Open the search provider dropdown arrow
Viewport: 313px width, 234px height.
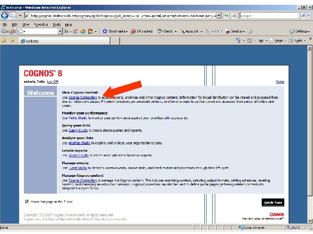(x=309, y=15)
